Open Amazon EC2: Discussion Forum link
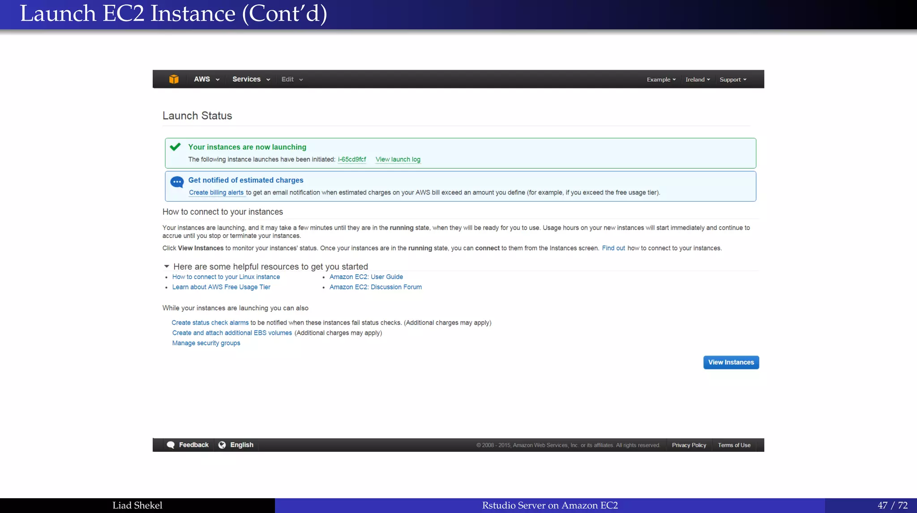Viewport: 917px width, 513px height. point(376,287)
